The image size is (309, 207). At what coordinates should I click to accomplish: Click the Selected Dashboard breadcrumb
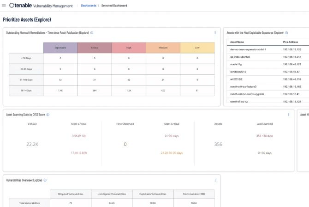coord(114,6)
